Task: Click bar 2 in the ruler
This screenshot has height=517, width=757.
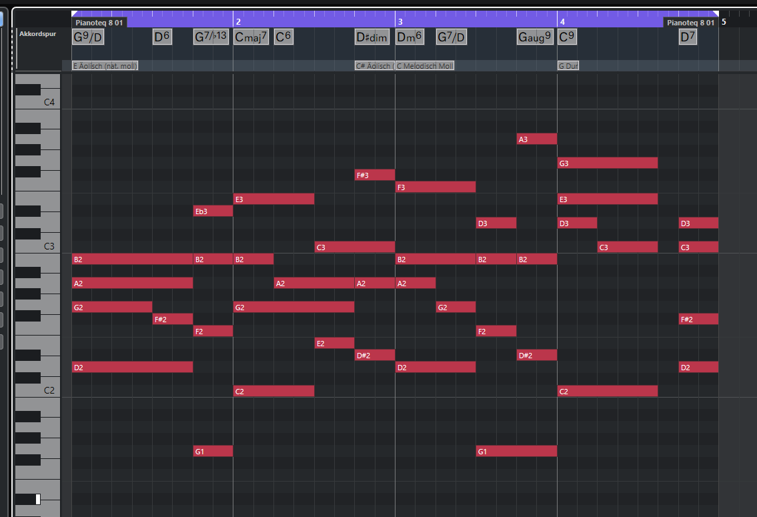Action: point(238,22)
